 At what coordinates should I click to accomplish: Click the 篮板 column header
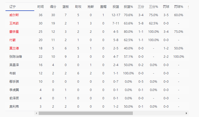click(66, 7)
